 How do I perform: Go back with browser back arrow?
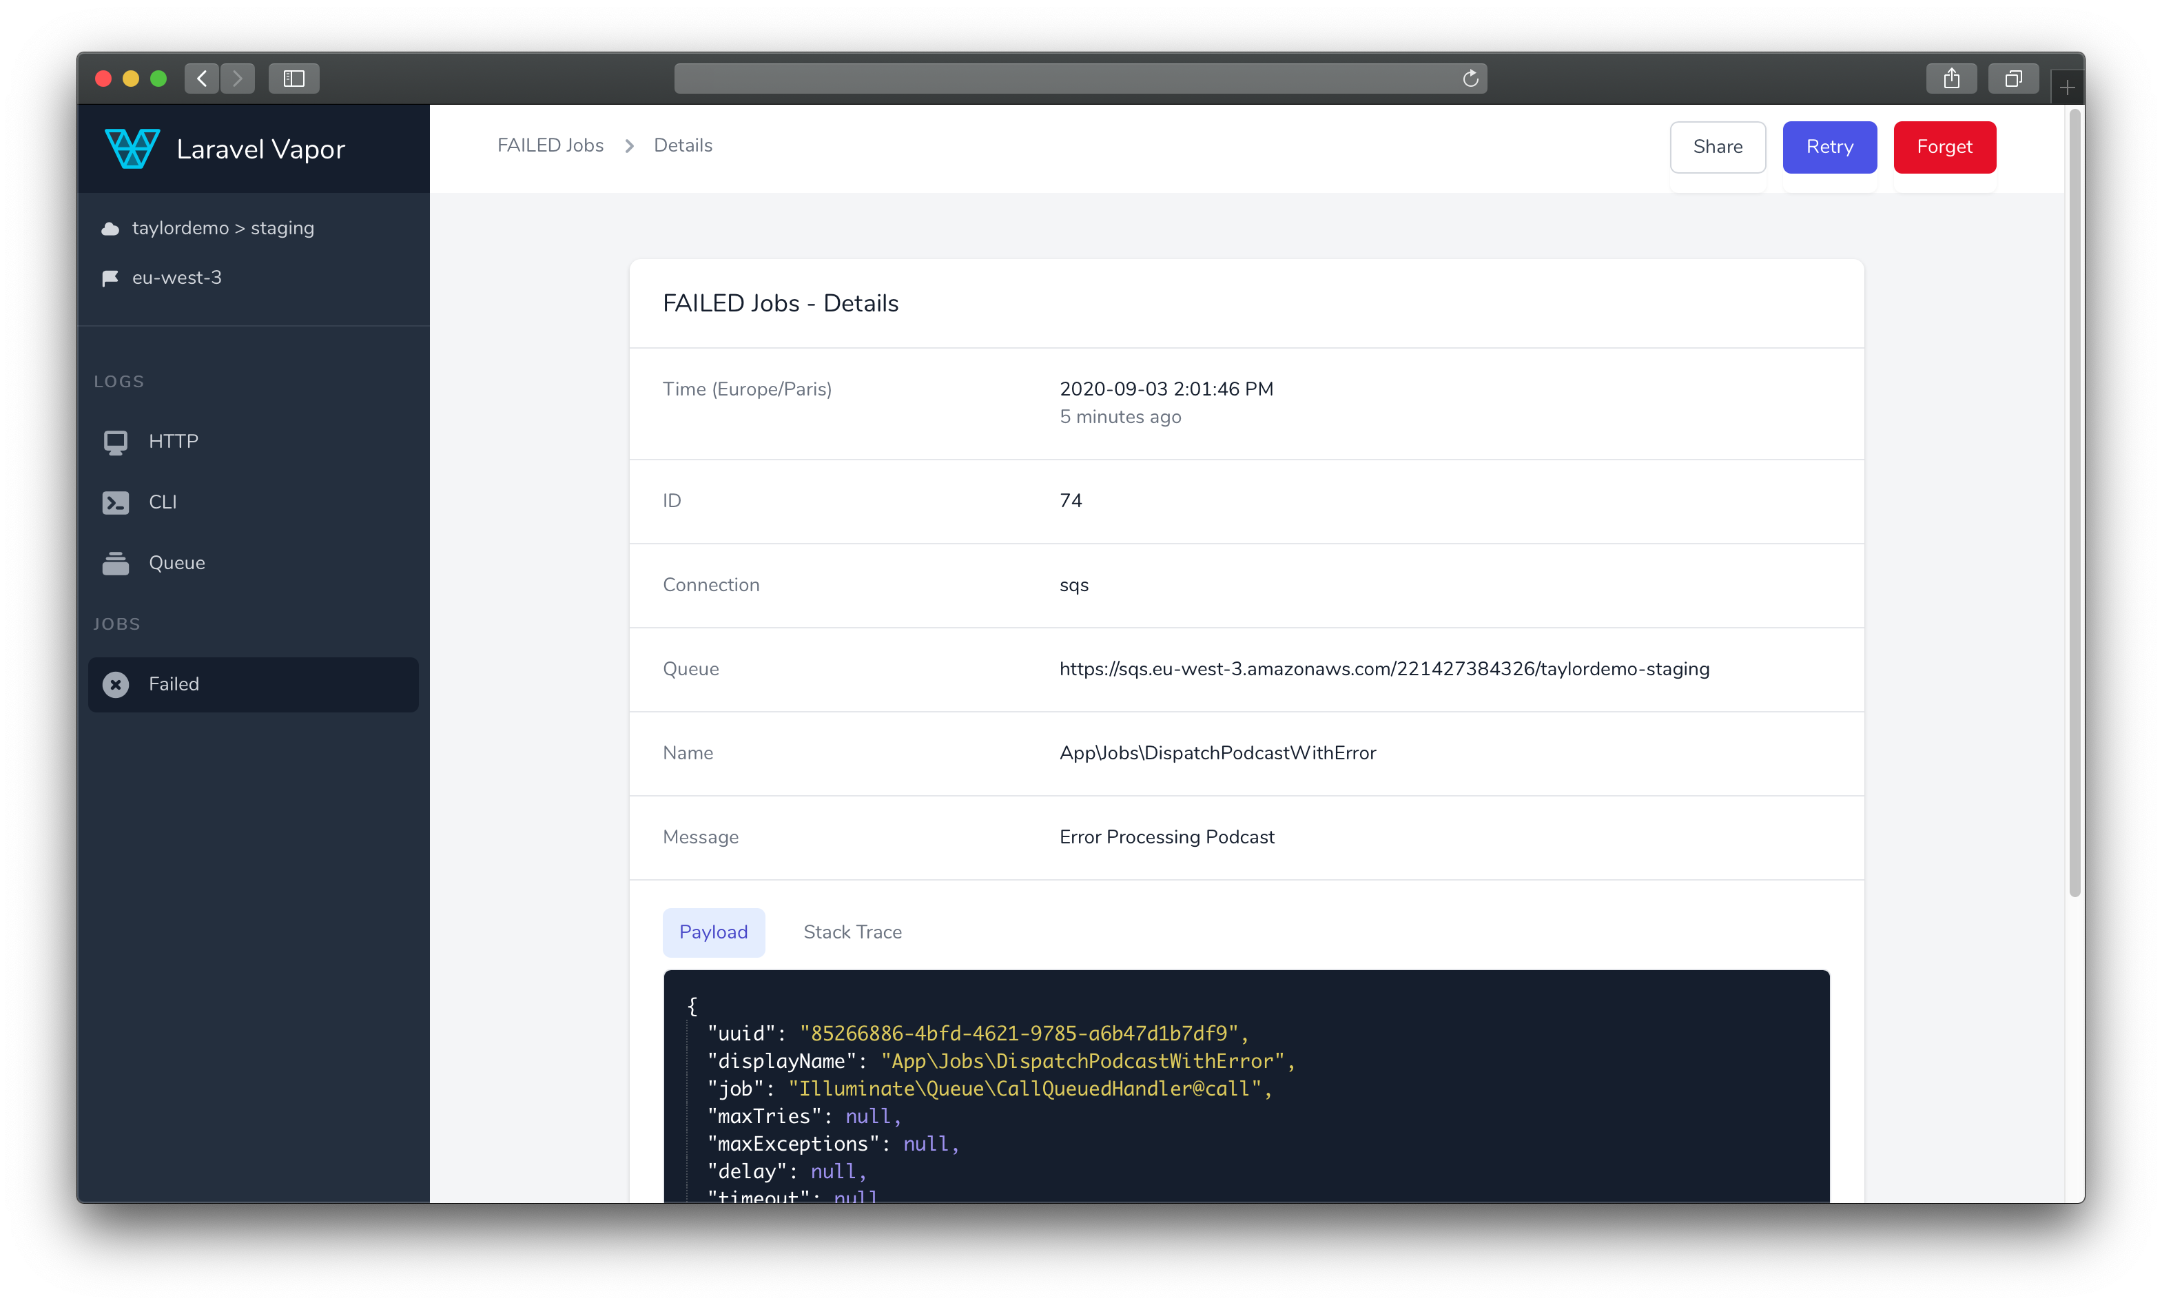click(x=202, y=79)
